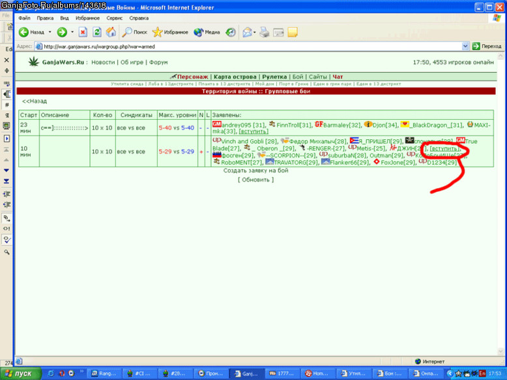Open the Избранное menu in the menu bar

[x=87, y=18]
